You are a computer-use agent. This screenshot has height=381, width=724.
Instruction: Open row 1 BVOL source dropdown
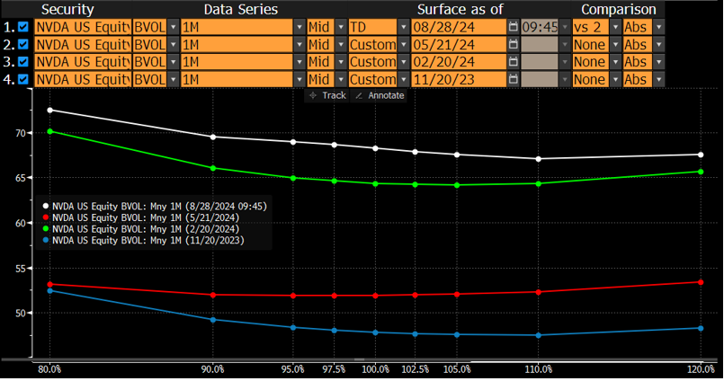click(174, 27)
